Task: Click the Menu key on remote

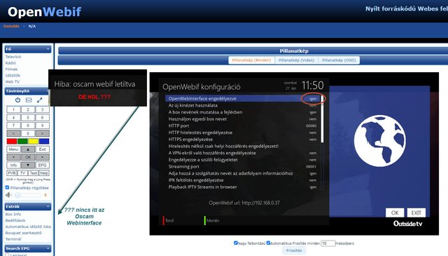Action: point(14,149)
